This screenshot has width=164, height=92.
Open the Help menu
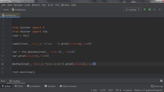click(x=74, y=5)
